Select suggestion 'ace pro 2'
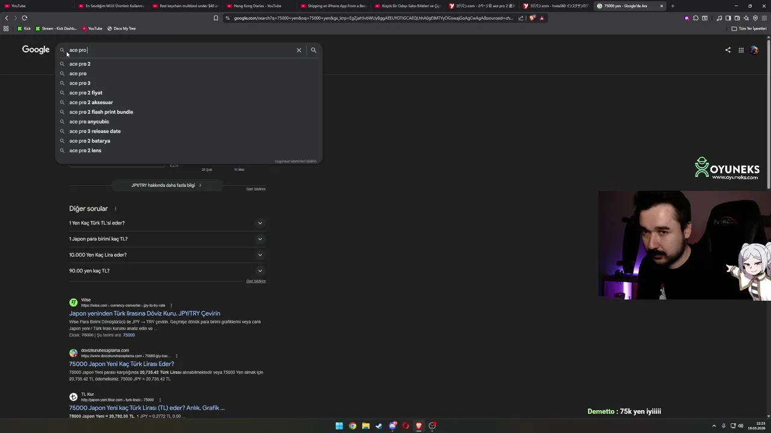 click(189, 64)
